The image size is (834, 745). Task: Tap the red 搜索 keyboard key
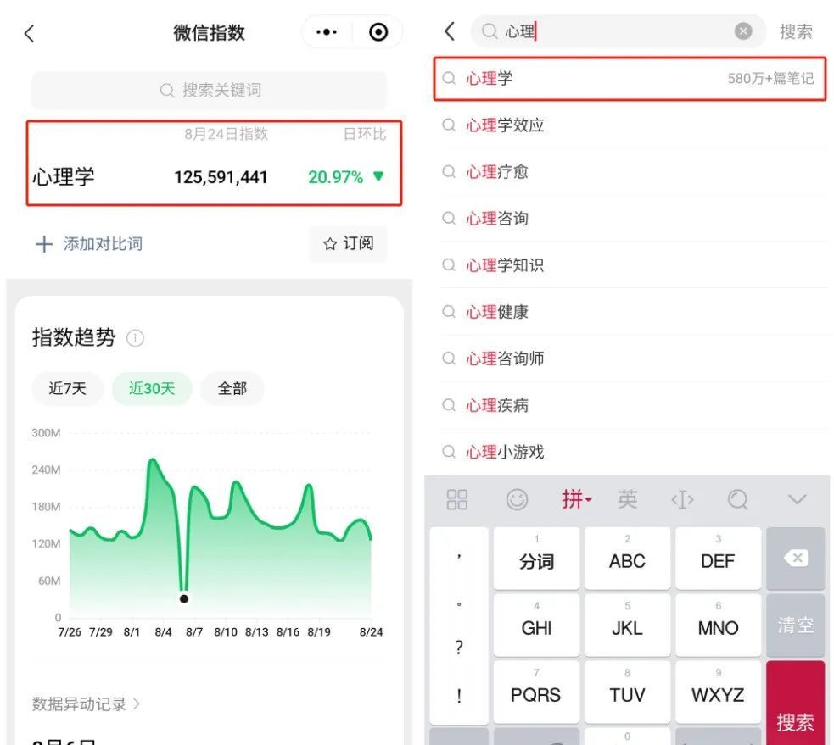tap(796, 703)
